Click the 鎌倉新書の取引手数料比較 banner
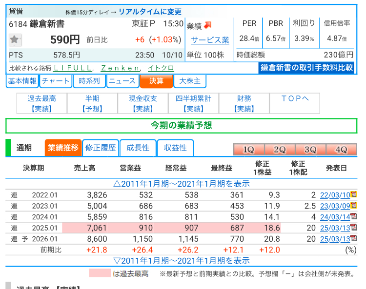The height and width of the screenshot is (289, 366). [306, 68]
